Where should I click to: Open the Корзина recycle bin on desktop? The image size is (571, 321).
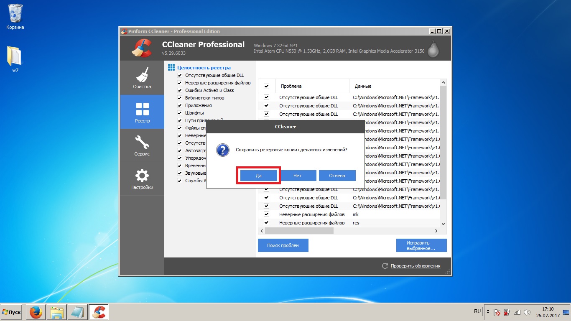15,17
